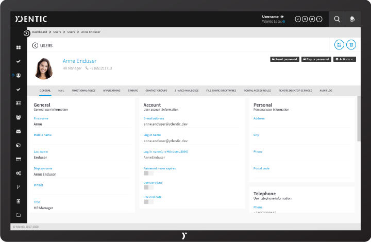
Task: Click the empty Middle name field
Action: coord(82,141)
